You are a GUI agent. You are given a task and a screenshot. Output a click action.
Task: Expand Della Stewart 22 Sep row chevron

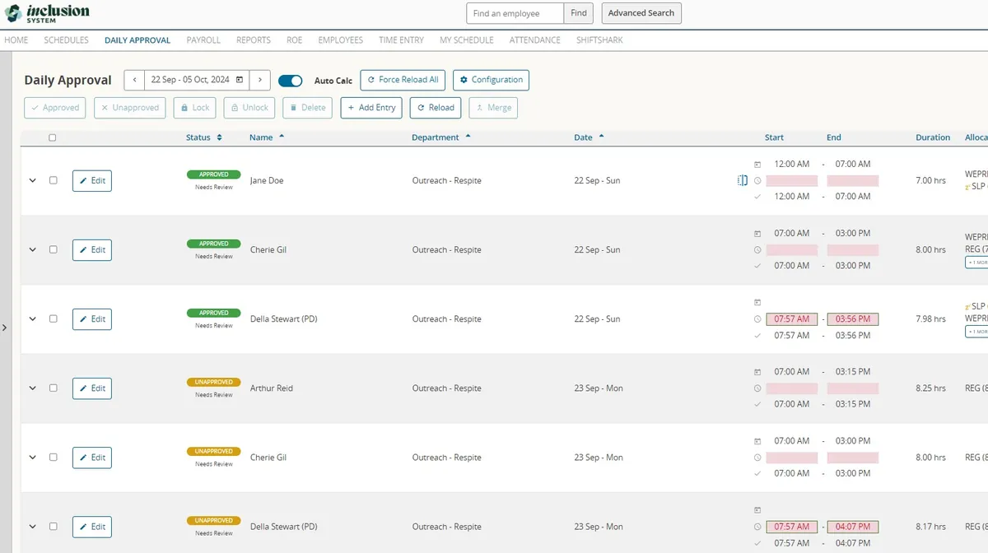(x=33, y=318)
